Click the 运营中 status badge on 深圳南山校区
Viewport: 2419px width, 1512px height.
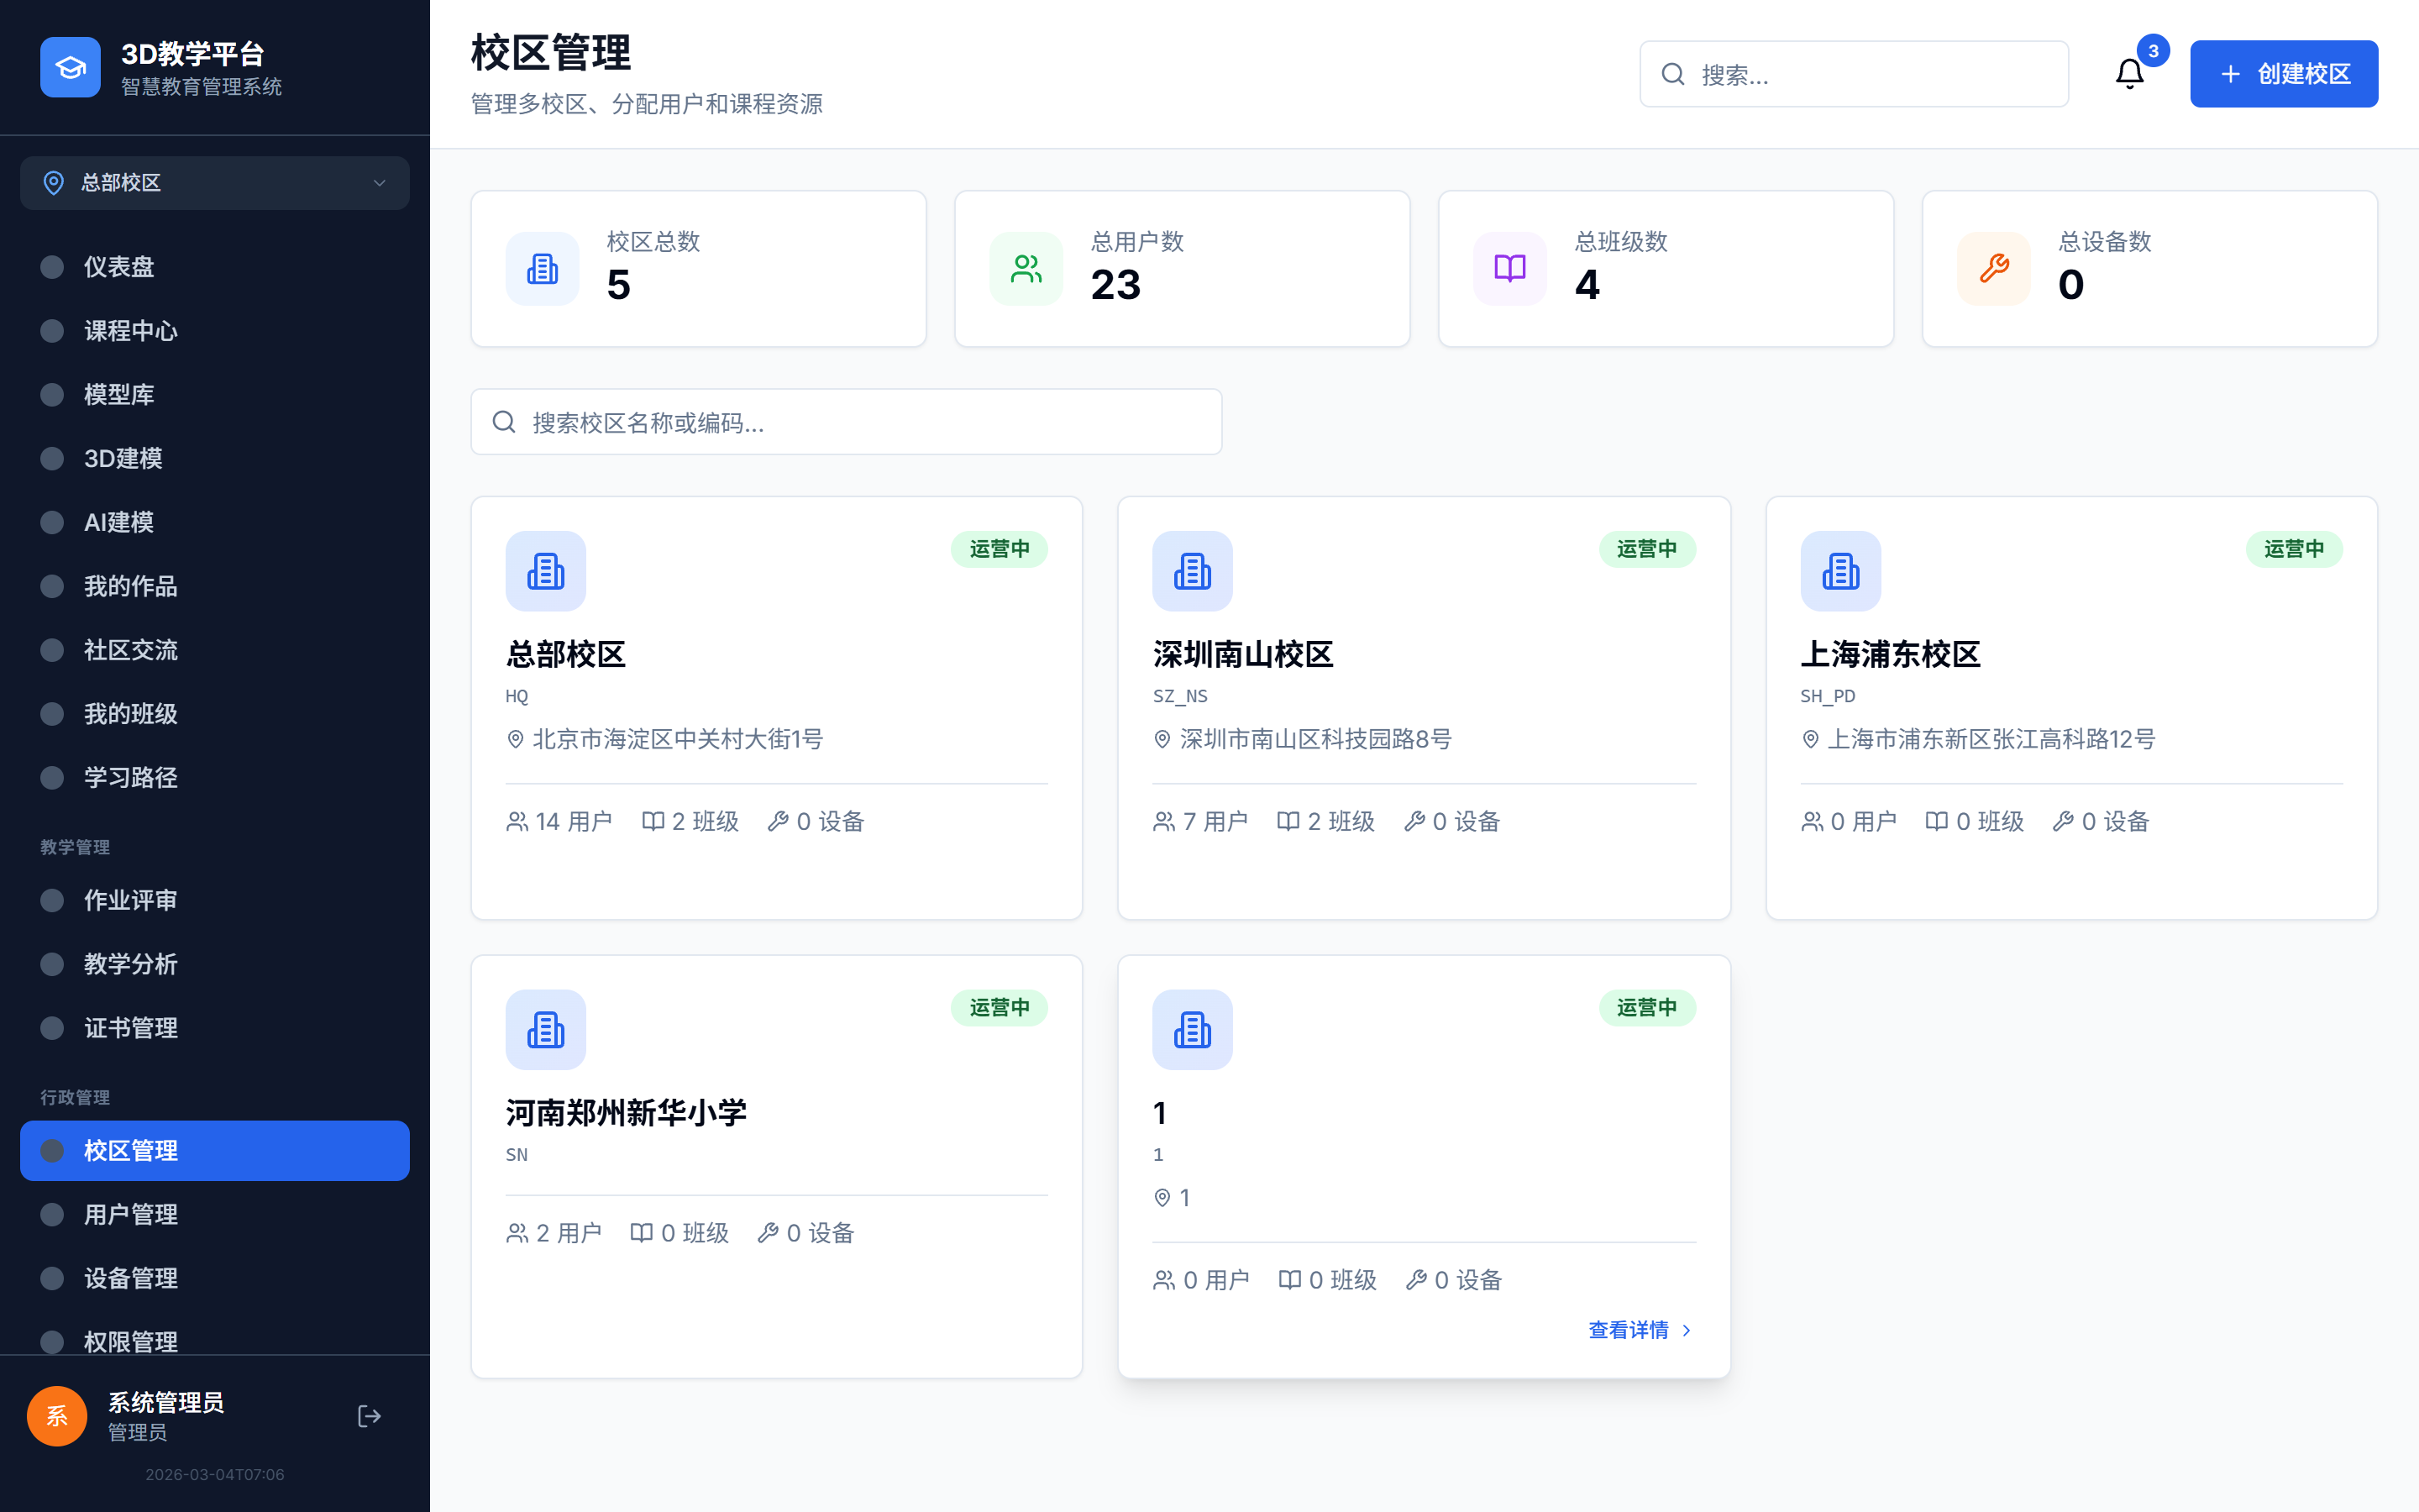point(1647,549)
